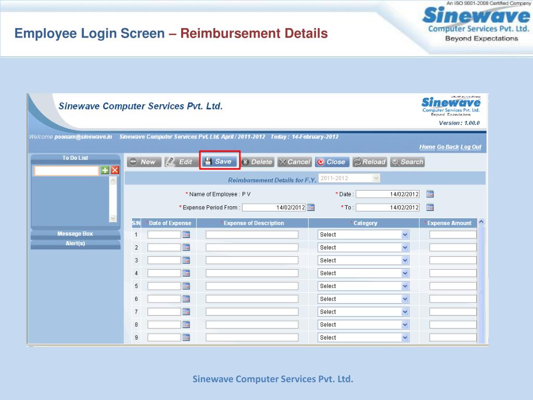Open date calendar icon in row 8
Image resolution: width=533 pixels, height=400 pixels.
pos(186,324)
